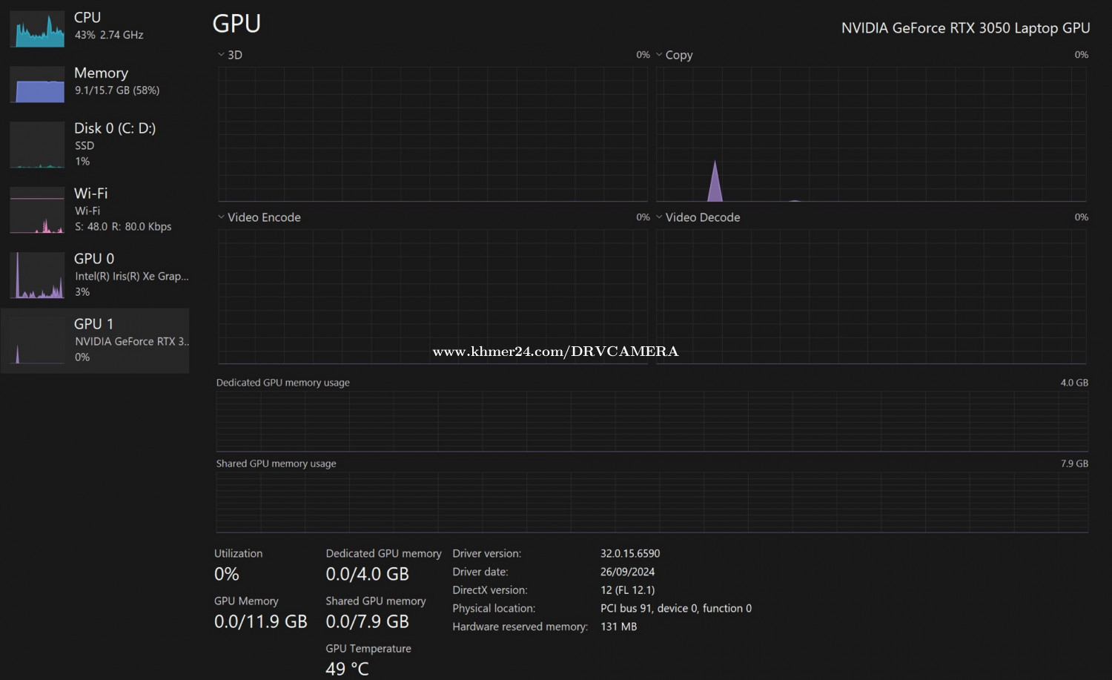This screenshot has height=680, width=1112.
Task: Click GPU Memory value 0.0/11.9 GB
Action: coord(260,621)
